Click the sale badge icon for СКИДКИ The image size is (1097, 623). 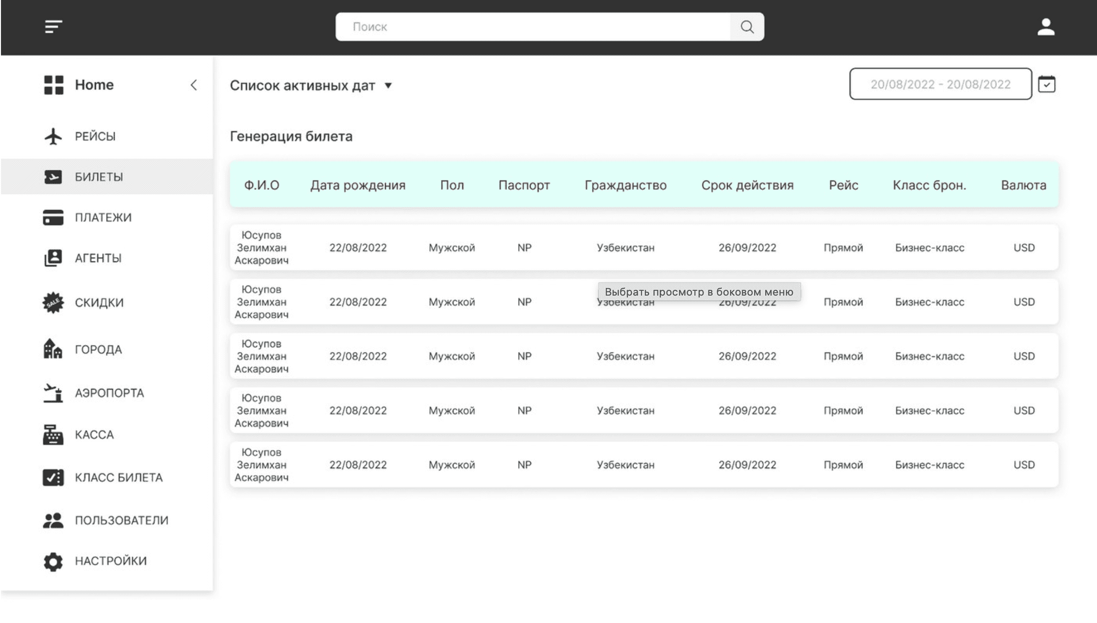coord(53,302)
